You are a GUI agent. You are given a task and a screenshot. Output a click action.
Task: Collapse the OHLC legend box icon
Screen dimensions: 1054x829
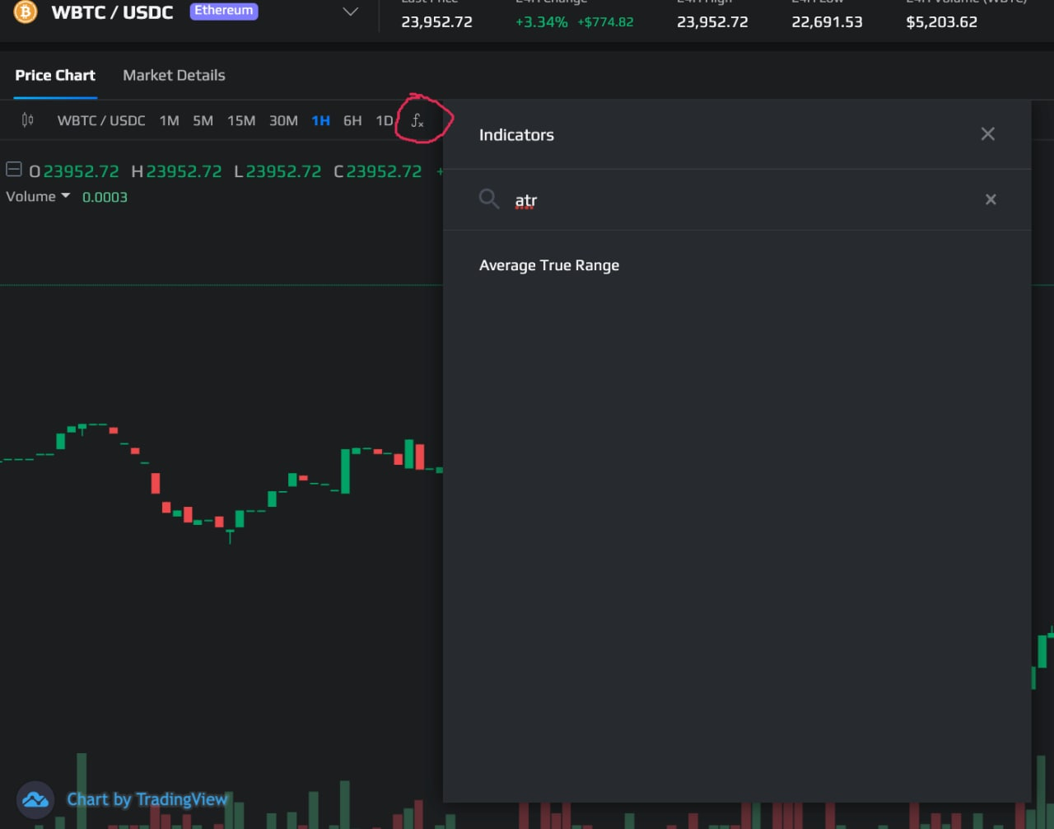[14, 170]
